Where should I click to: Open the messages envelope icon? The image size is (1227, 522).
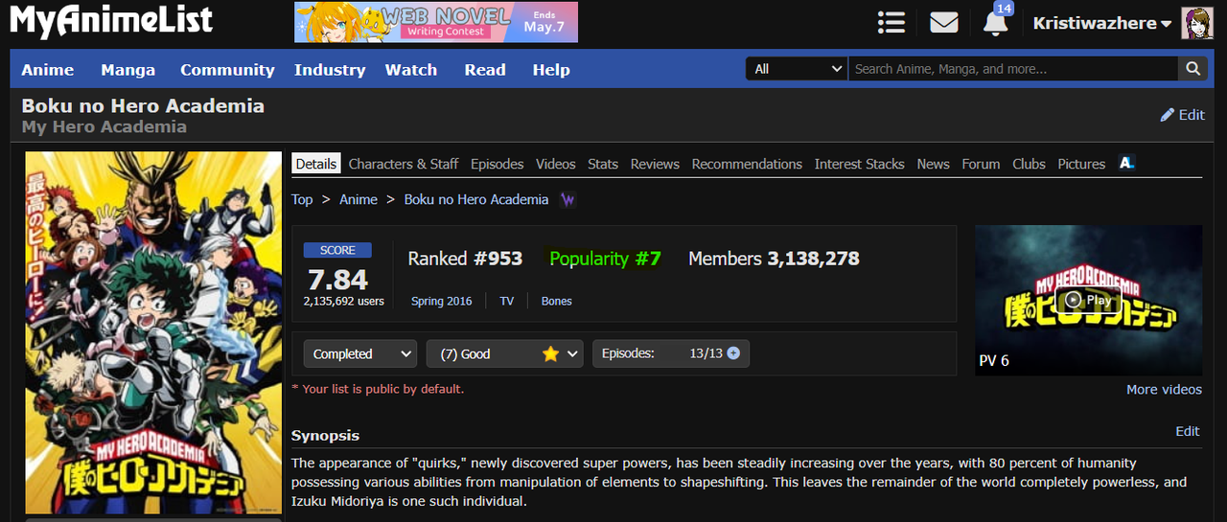click(944, 22)
